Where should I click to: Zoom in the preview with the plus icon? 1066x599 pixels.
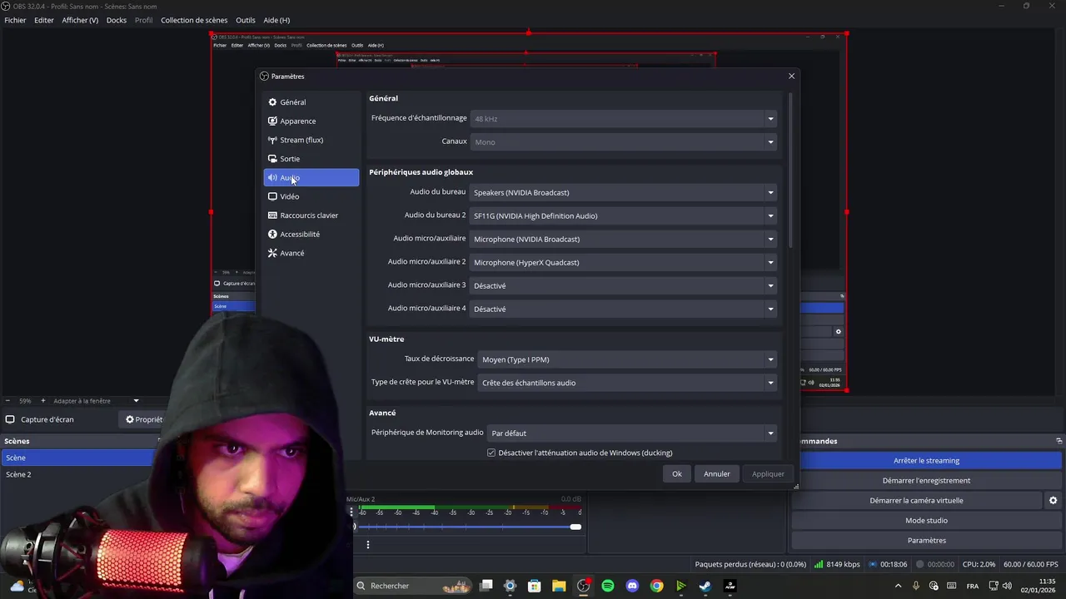point(43,401)
